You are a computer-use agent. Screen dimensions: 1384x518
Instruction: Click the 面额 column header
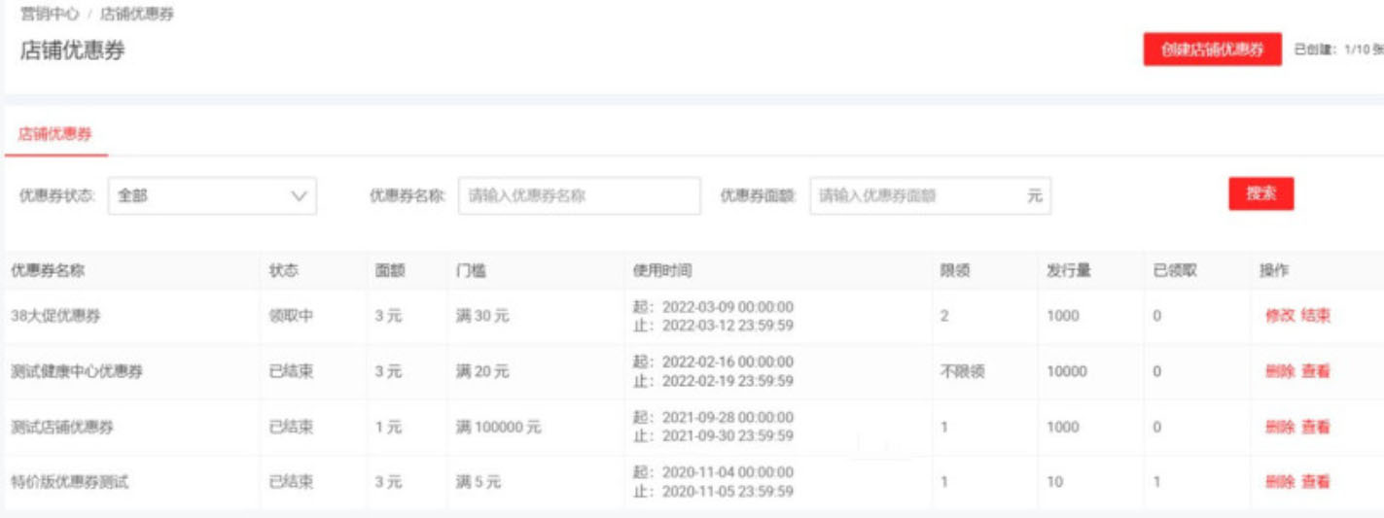[389, 271]
